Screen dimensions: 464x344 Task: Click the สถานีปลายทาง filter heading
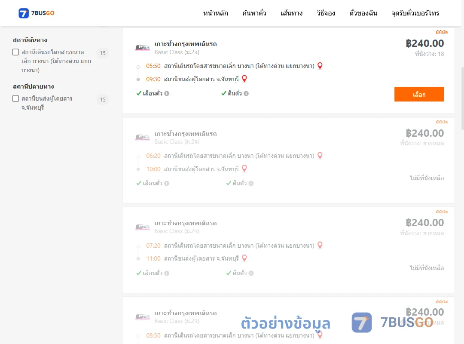[34, 86]
